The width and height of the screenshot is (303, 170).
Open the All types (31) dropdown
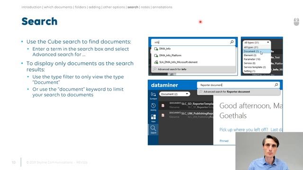pyautogui.click(x=257, y=42)
